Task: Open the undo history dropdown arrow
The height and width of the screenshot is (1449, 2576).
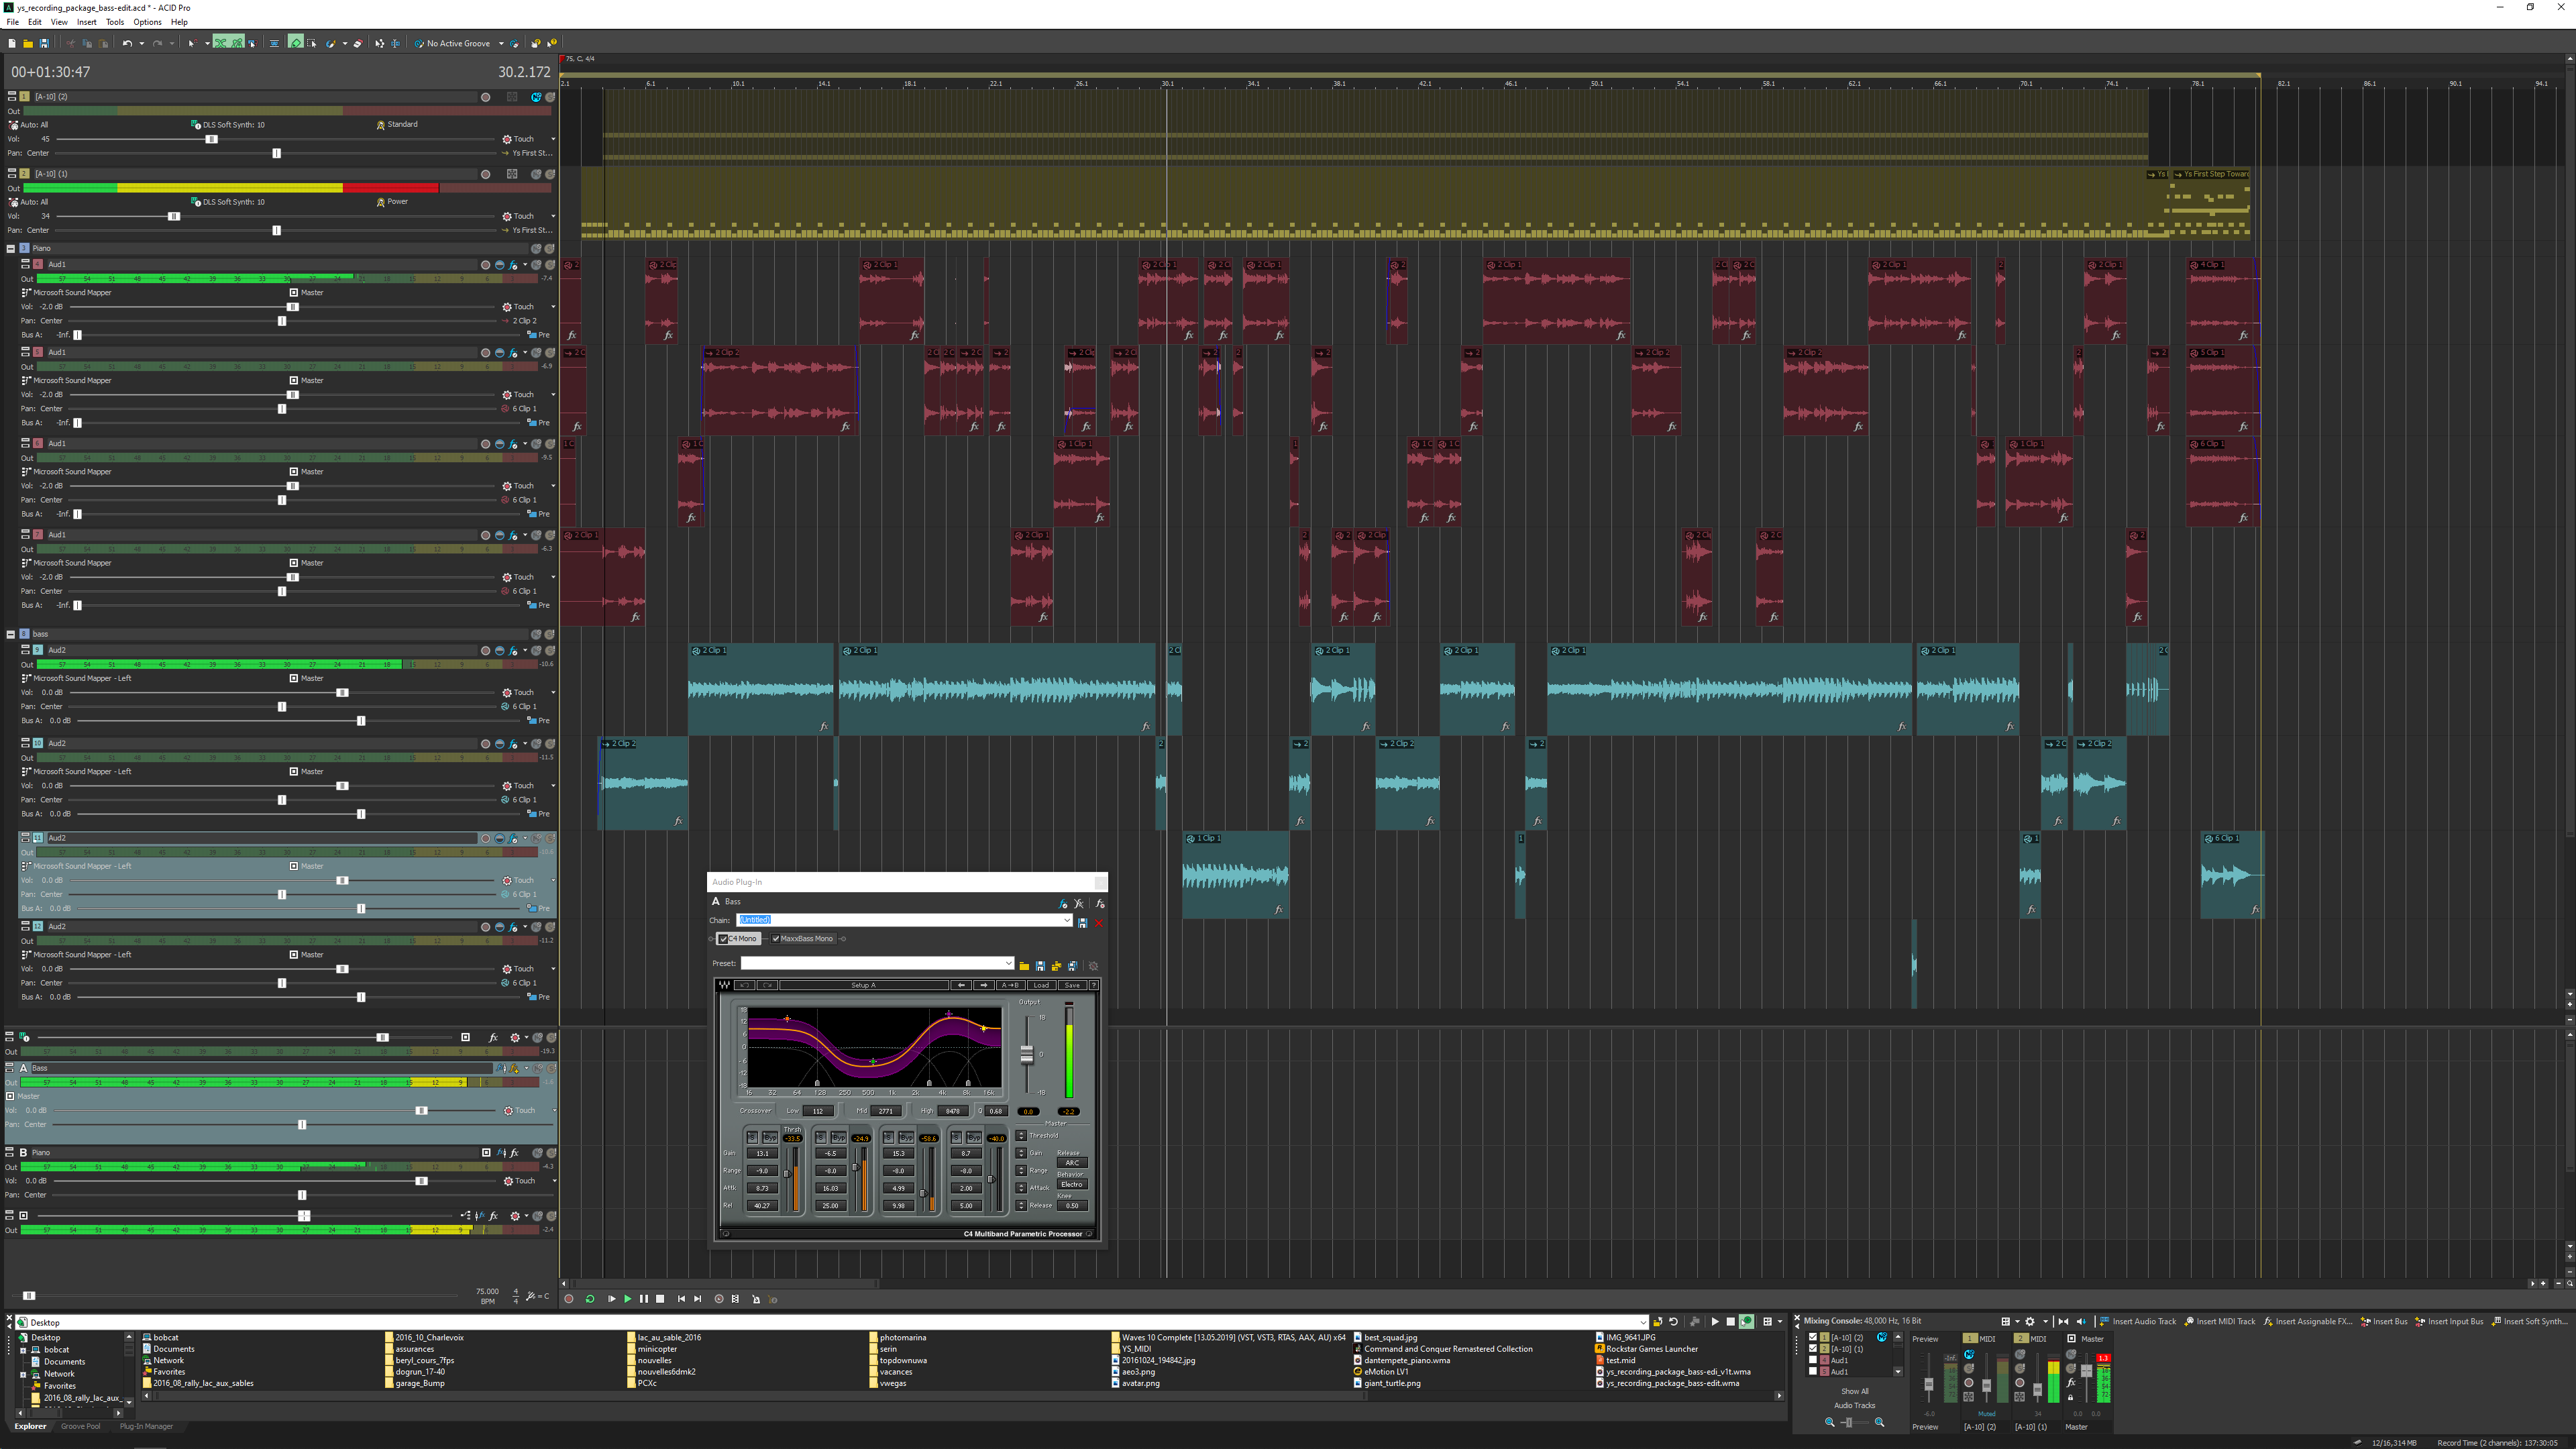Action: pyautogui.click(x=142, y=43)
